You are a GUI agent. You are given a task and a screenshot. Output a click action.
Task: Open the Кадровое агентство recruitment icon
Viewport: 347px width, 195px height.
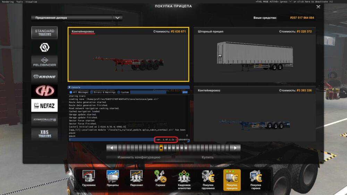point(184,179)
